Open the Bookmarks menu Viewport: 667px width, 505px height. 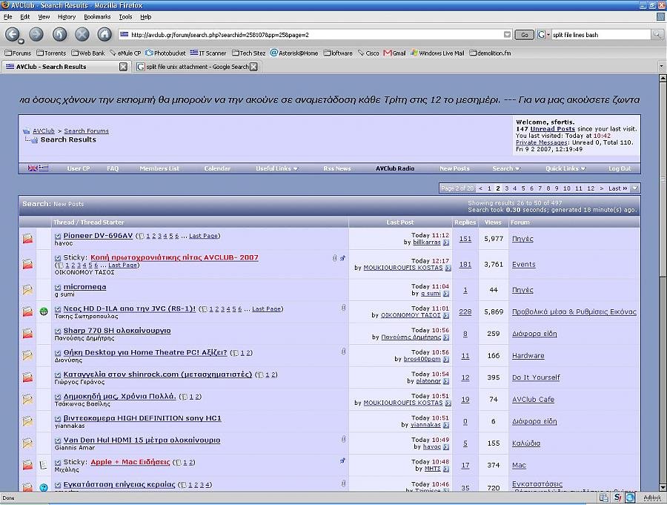(x=97, y=16)
